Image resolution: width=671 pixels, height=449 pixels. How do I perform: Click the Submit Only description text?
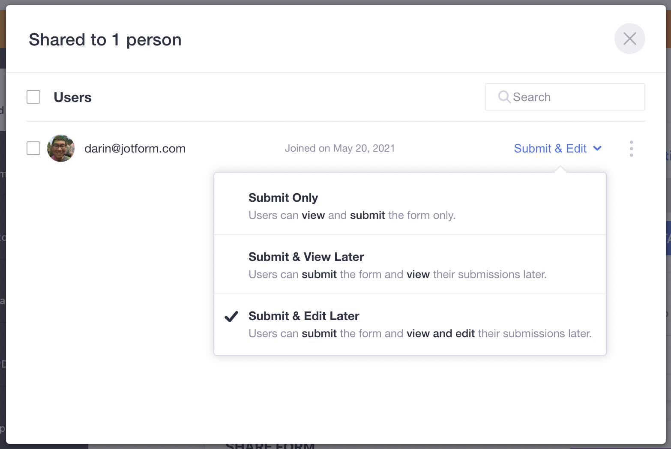click(x=352, y=215)
